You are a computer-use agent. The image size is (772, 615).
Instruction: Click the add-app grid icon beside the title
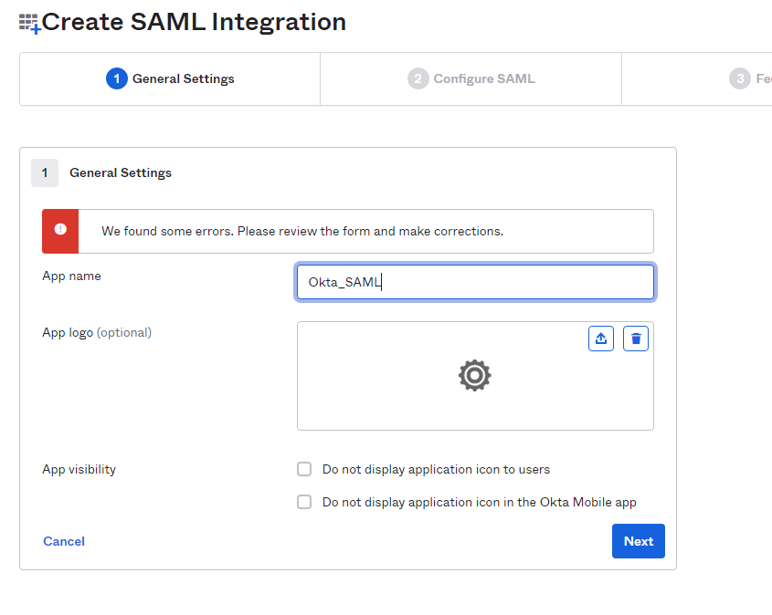click(29, 23)
